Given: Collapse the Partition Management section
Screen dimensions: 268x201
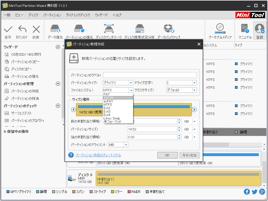Looking at the screenshot, I should (58, 84).
